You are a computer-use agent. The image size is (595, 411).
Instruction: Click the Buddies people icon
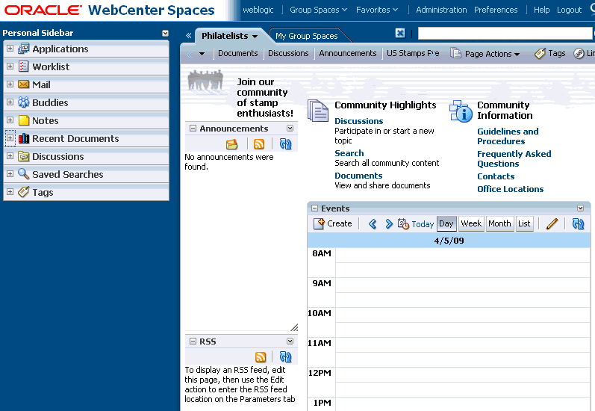[24, 102]
